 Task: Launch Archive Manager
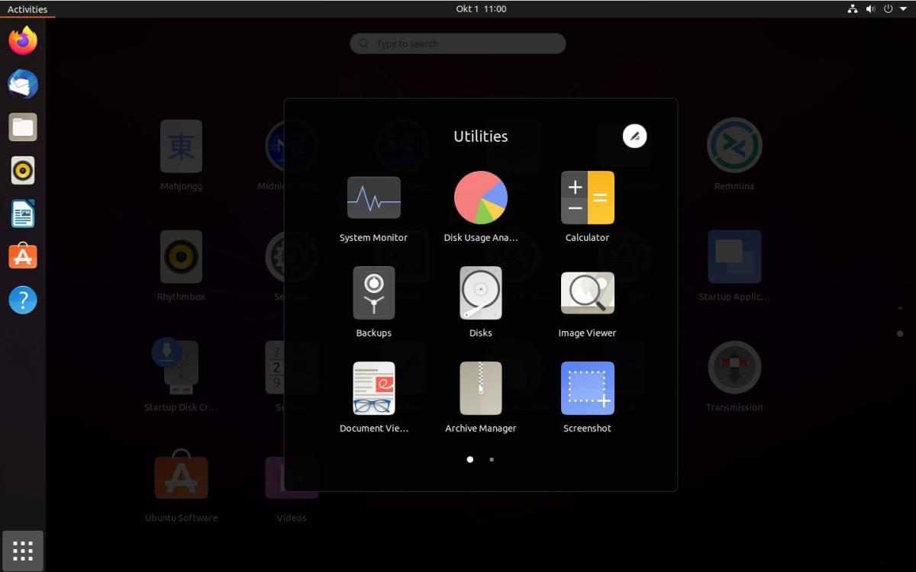[480, 389]
